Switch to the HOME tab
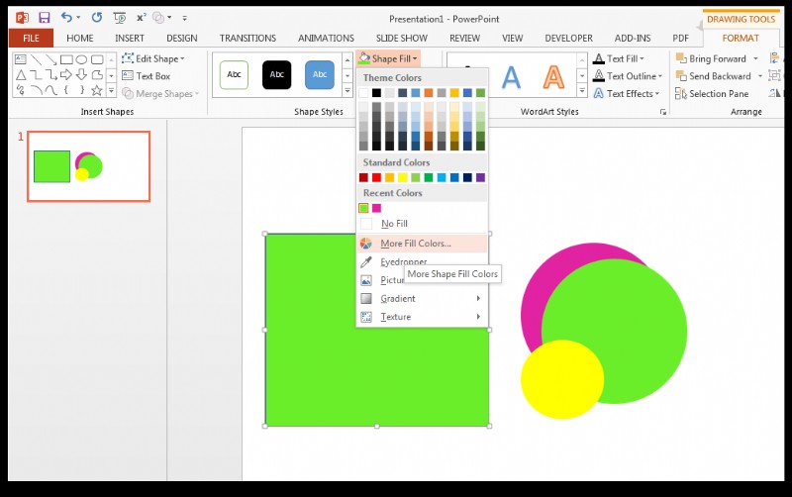 [80, 38]
